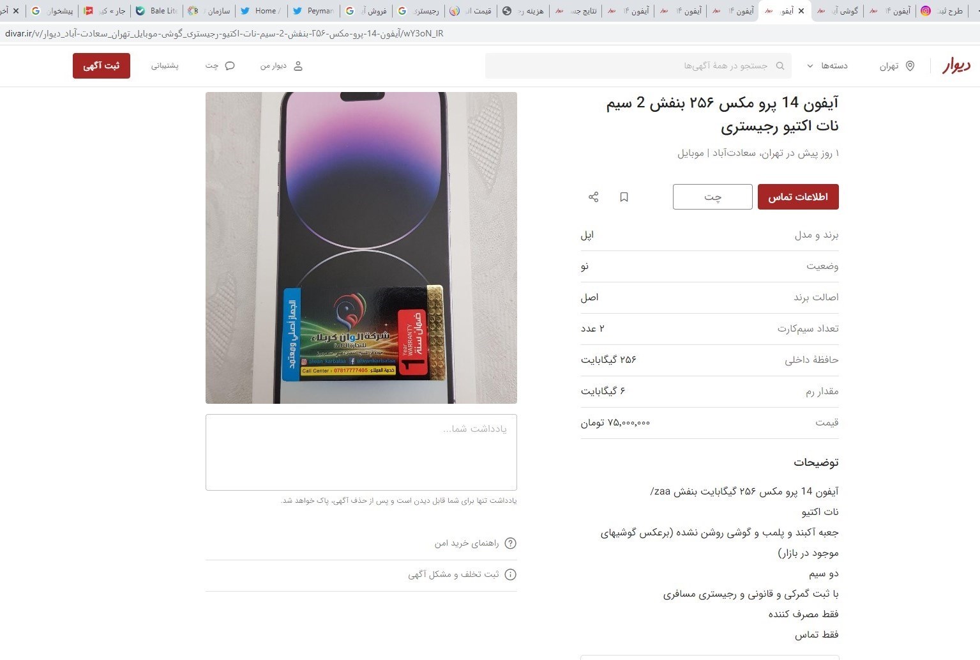Click the ثبت آگهی post ad button
Screen dimensions: 980x660
pos(102,66)
